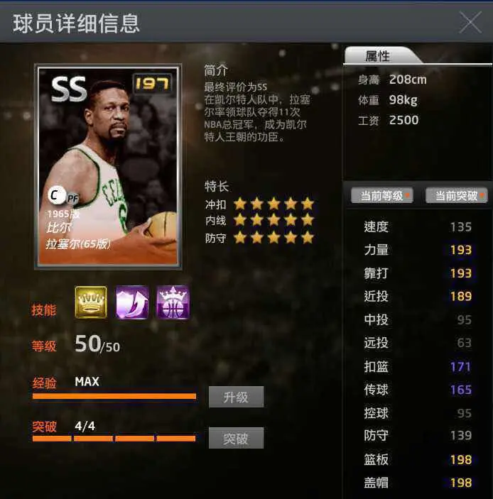Open the 当前突破 dropdown

[457, 195]
